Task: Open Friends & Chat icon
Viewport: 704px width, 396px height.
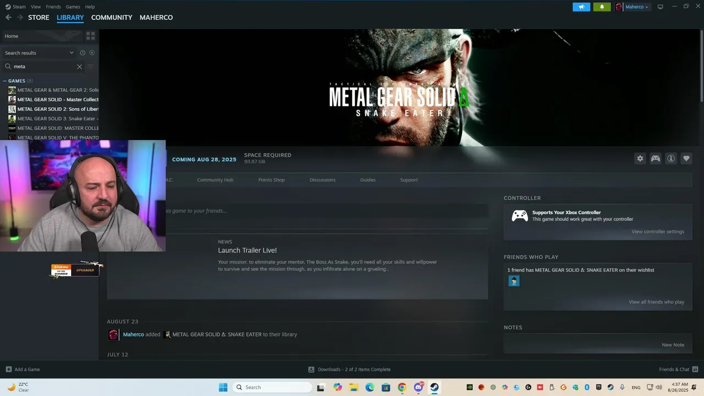Action: pyautogui.click(x=695, y=370)
